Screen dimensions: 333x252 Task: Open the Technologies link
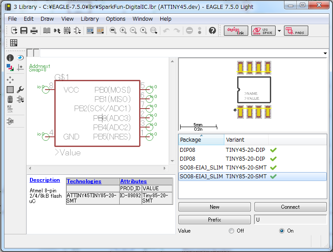pos(84,181)
